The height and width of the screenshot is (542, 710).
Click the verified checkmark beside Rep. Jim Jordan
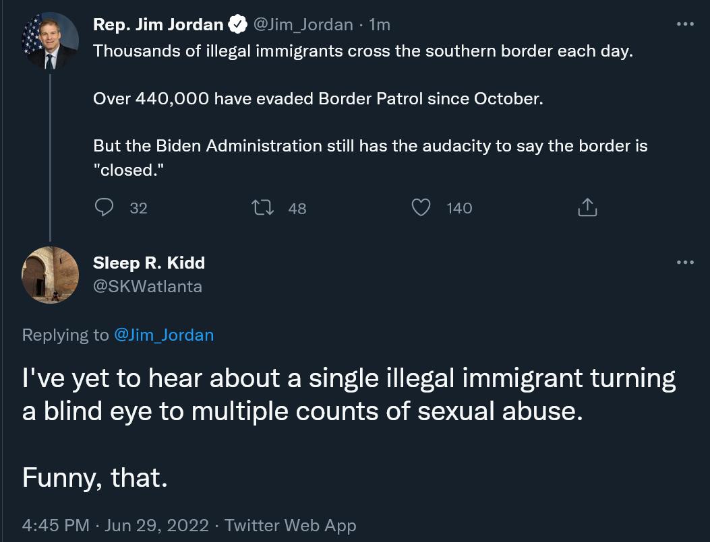(237, 24)
